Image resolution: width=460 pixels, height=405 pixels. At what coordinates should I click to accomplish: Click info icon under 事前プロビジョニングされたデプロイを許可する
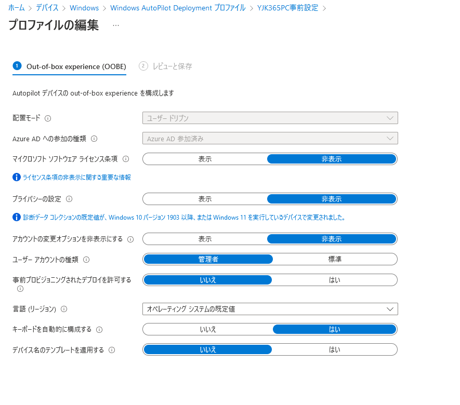pos(20,289)
